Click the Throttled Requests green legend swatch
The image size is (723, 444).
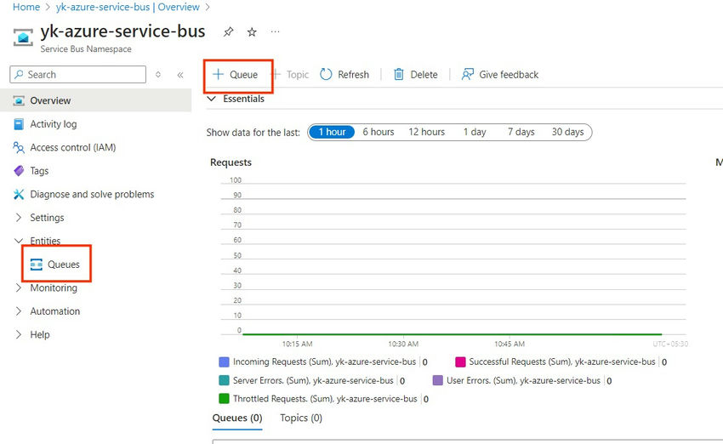pyautogui.click(x=224, y=398)
